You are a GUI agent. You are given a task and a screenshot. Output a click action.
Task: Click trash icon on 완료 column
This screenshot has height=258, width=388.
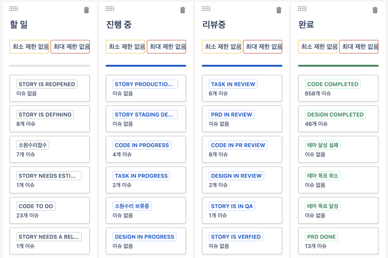point(375,10)
